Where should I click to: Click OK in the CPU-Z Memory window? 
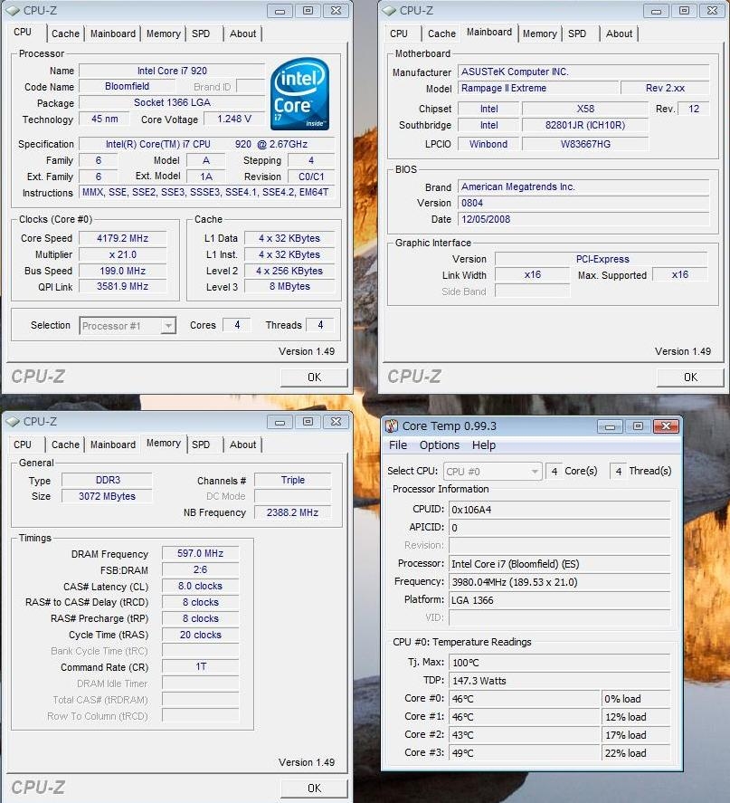[x=314, y=789]
